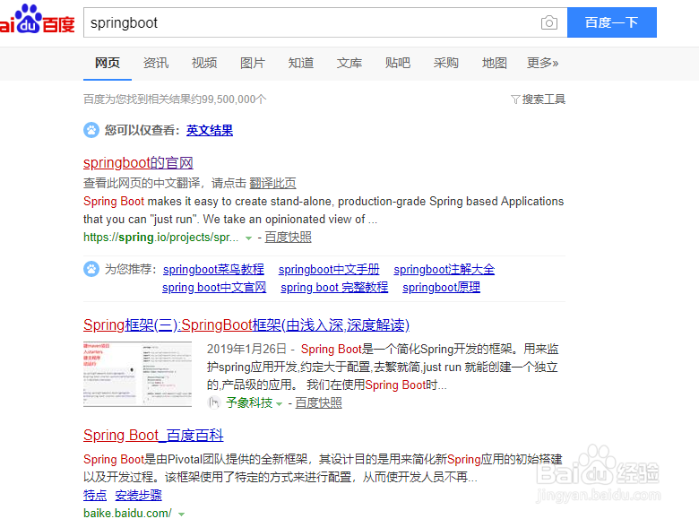
Task: Switch to the 视频 tab
Action: 204,63
